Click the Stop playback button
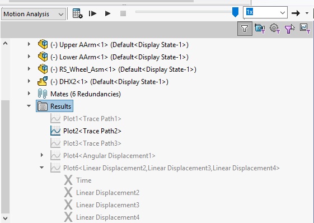This screenshot has width=314, height=223. 123,13
